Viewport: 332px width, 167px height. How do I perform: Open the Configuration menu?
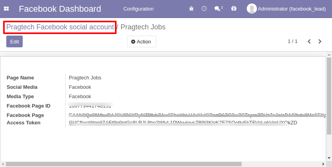[x=138, y=9]
